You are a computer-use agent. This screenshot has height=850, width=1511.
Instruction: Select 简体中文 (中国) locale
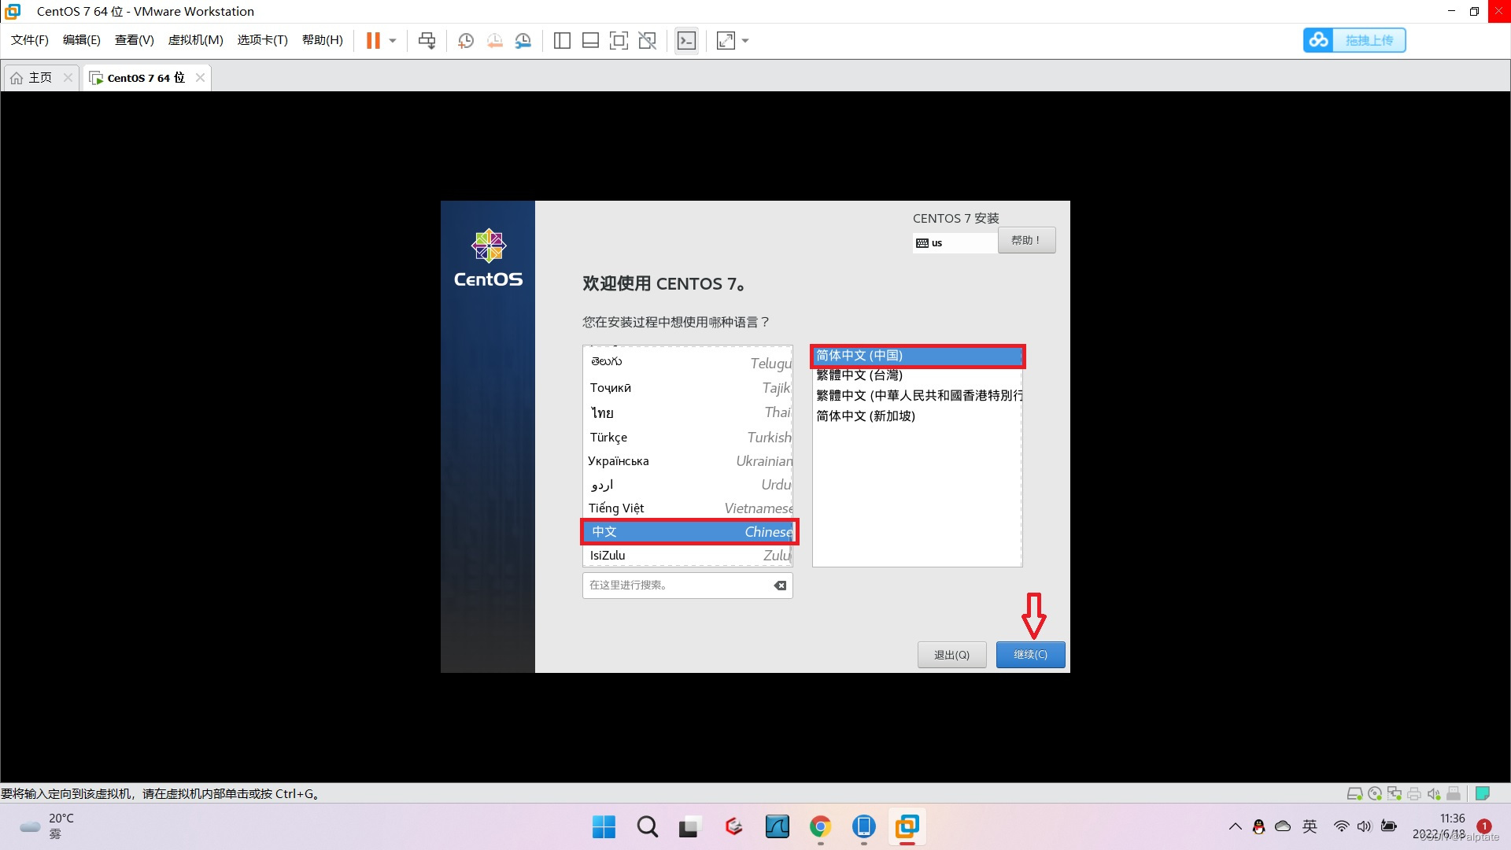(x=918, y=356)
